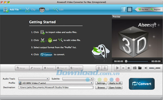The height and width of the screenshot is (100, 163).
Task: Open the Add File dropdown arrow
Action: [20, 9]
